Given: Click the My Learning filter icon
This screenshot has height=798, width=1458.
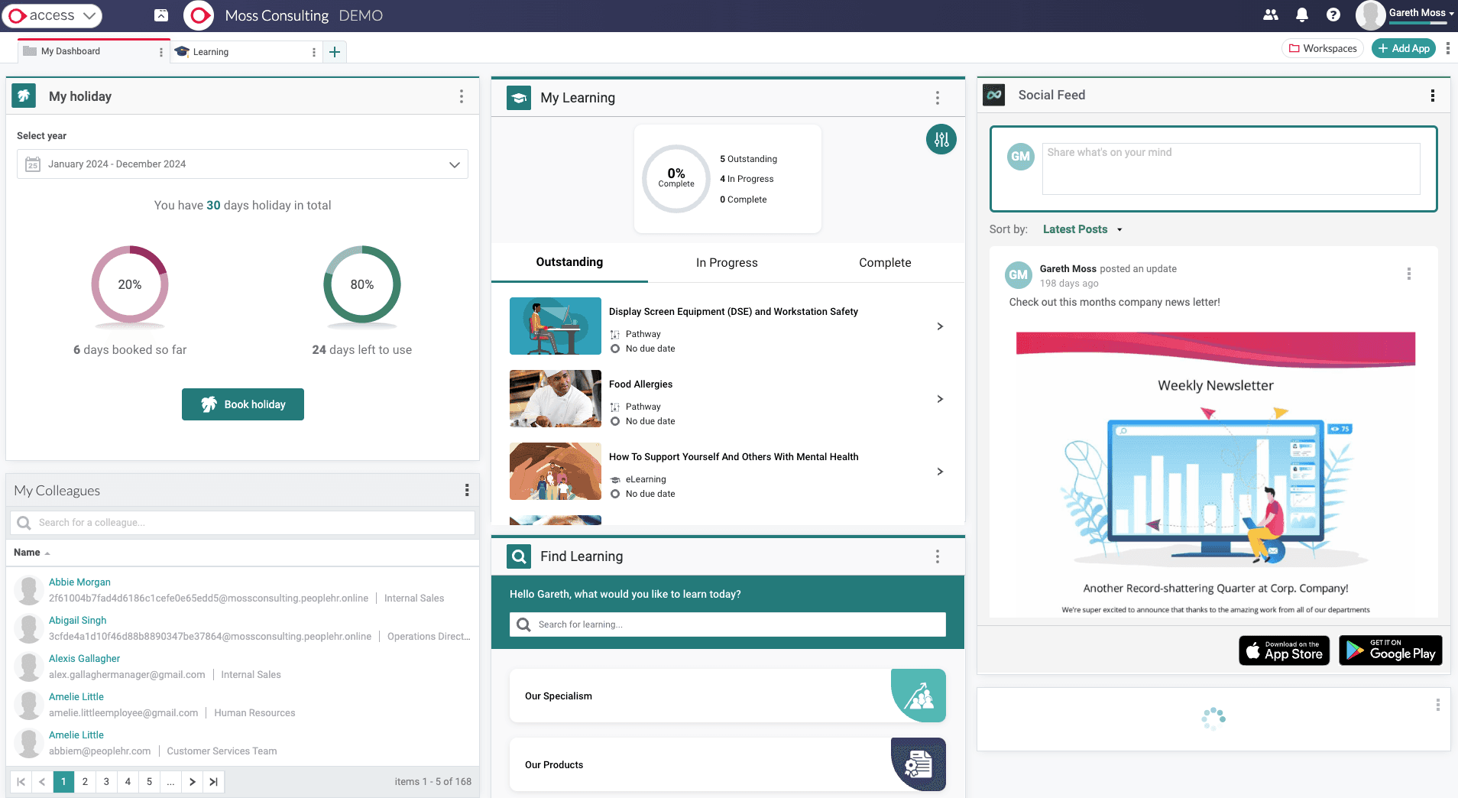Looking at the screenshot, I should 941,139.
